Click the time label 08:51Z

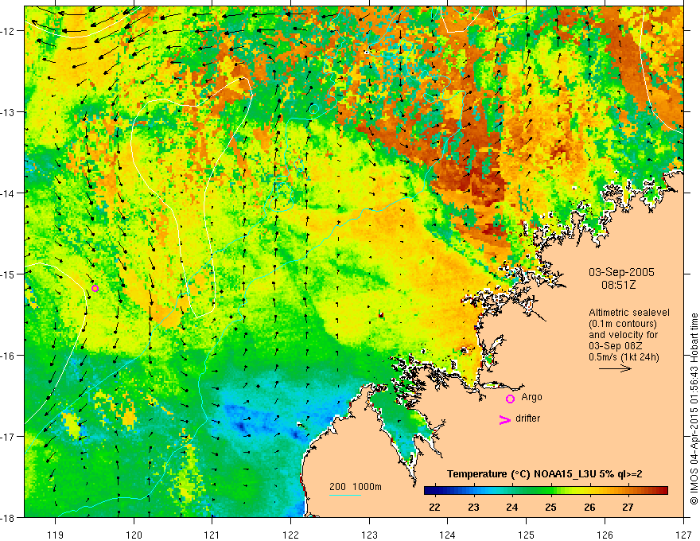coord(618,286)
